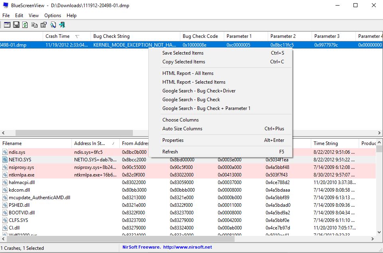This screenshot has width=383, height=253.
Task: Click the lower pane scroll up arrow
Action: tap(379, 142)
